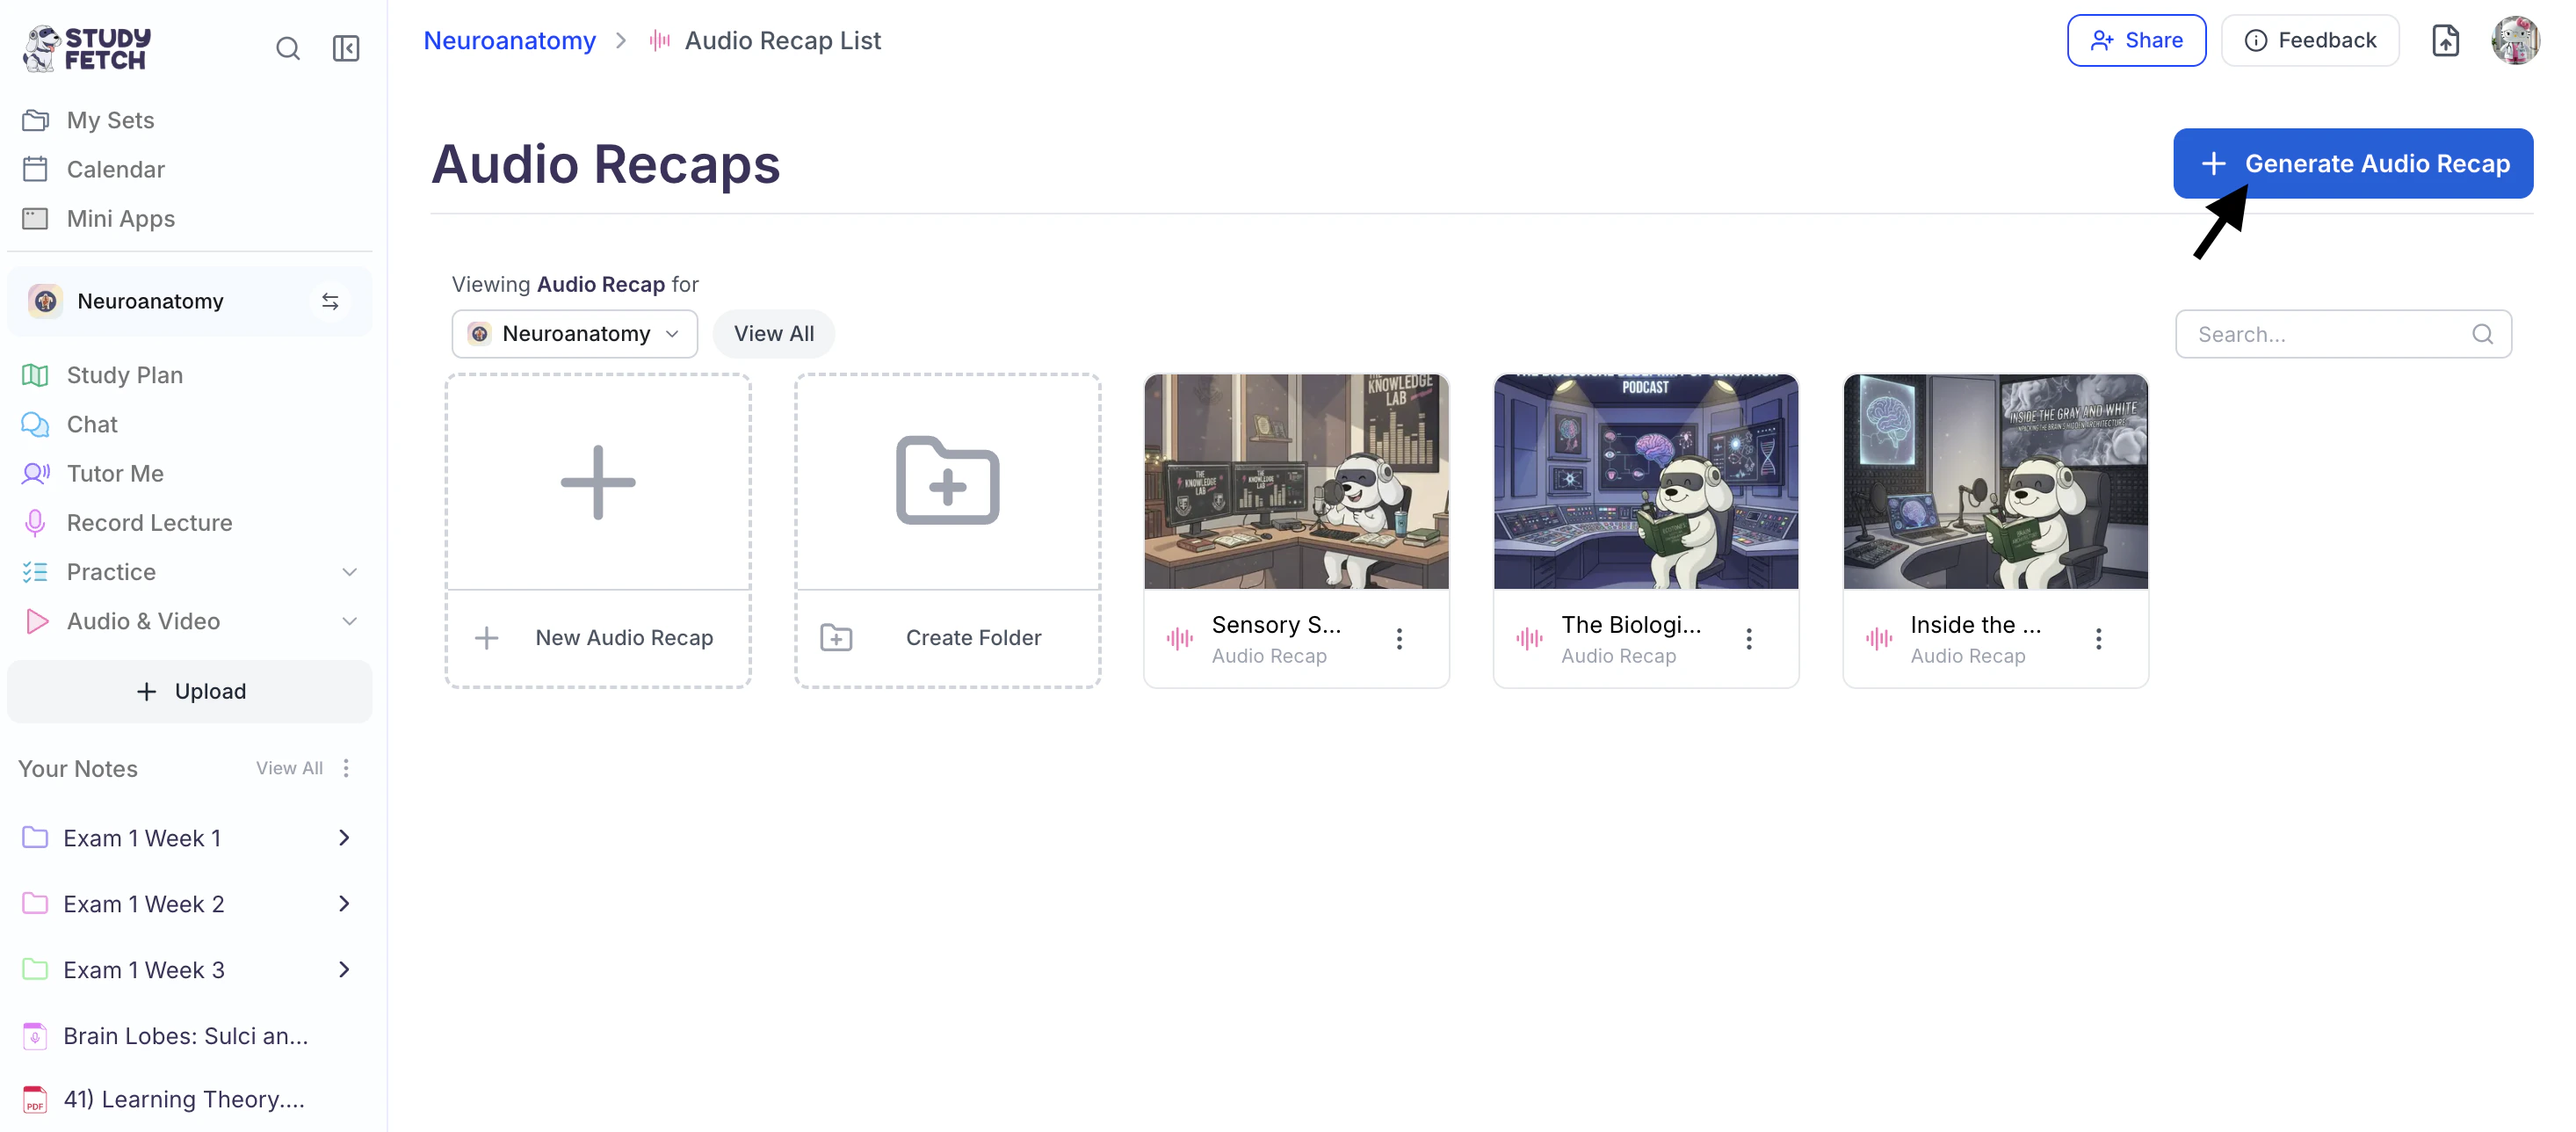Click the Share button
Image resolution: width=2576 pixels, height=1132 pixels.
click(x=2135, y=41)
